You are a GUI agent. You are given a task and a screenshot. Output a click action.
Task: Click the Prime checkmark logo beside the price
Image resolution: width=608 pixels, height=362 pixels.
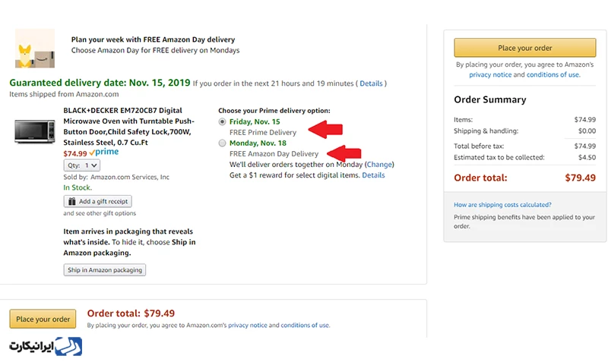pos(104,152)
